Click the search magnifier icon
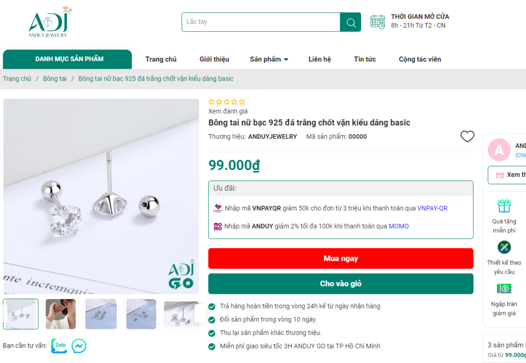 point(351,22)
